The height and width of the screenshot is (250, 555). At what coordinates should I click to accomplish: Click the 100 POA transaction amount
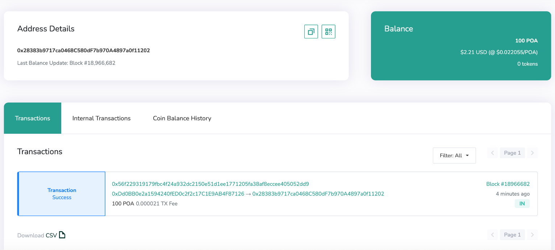click(123, 204)
